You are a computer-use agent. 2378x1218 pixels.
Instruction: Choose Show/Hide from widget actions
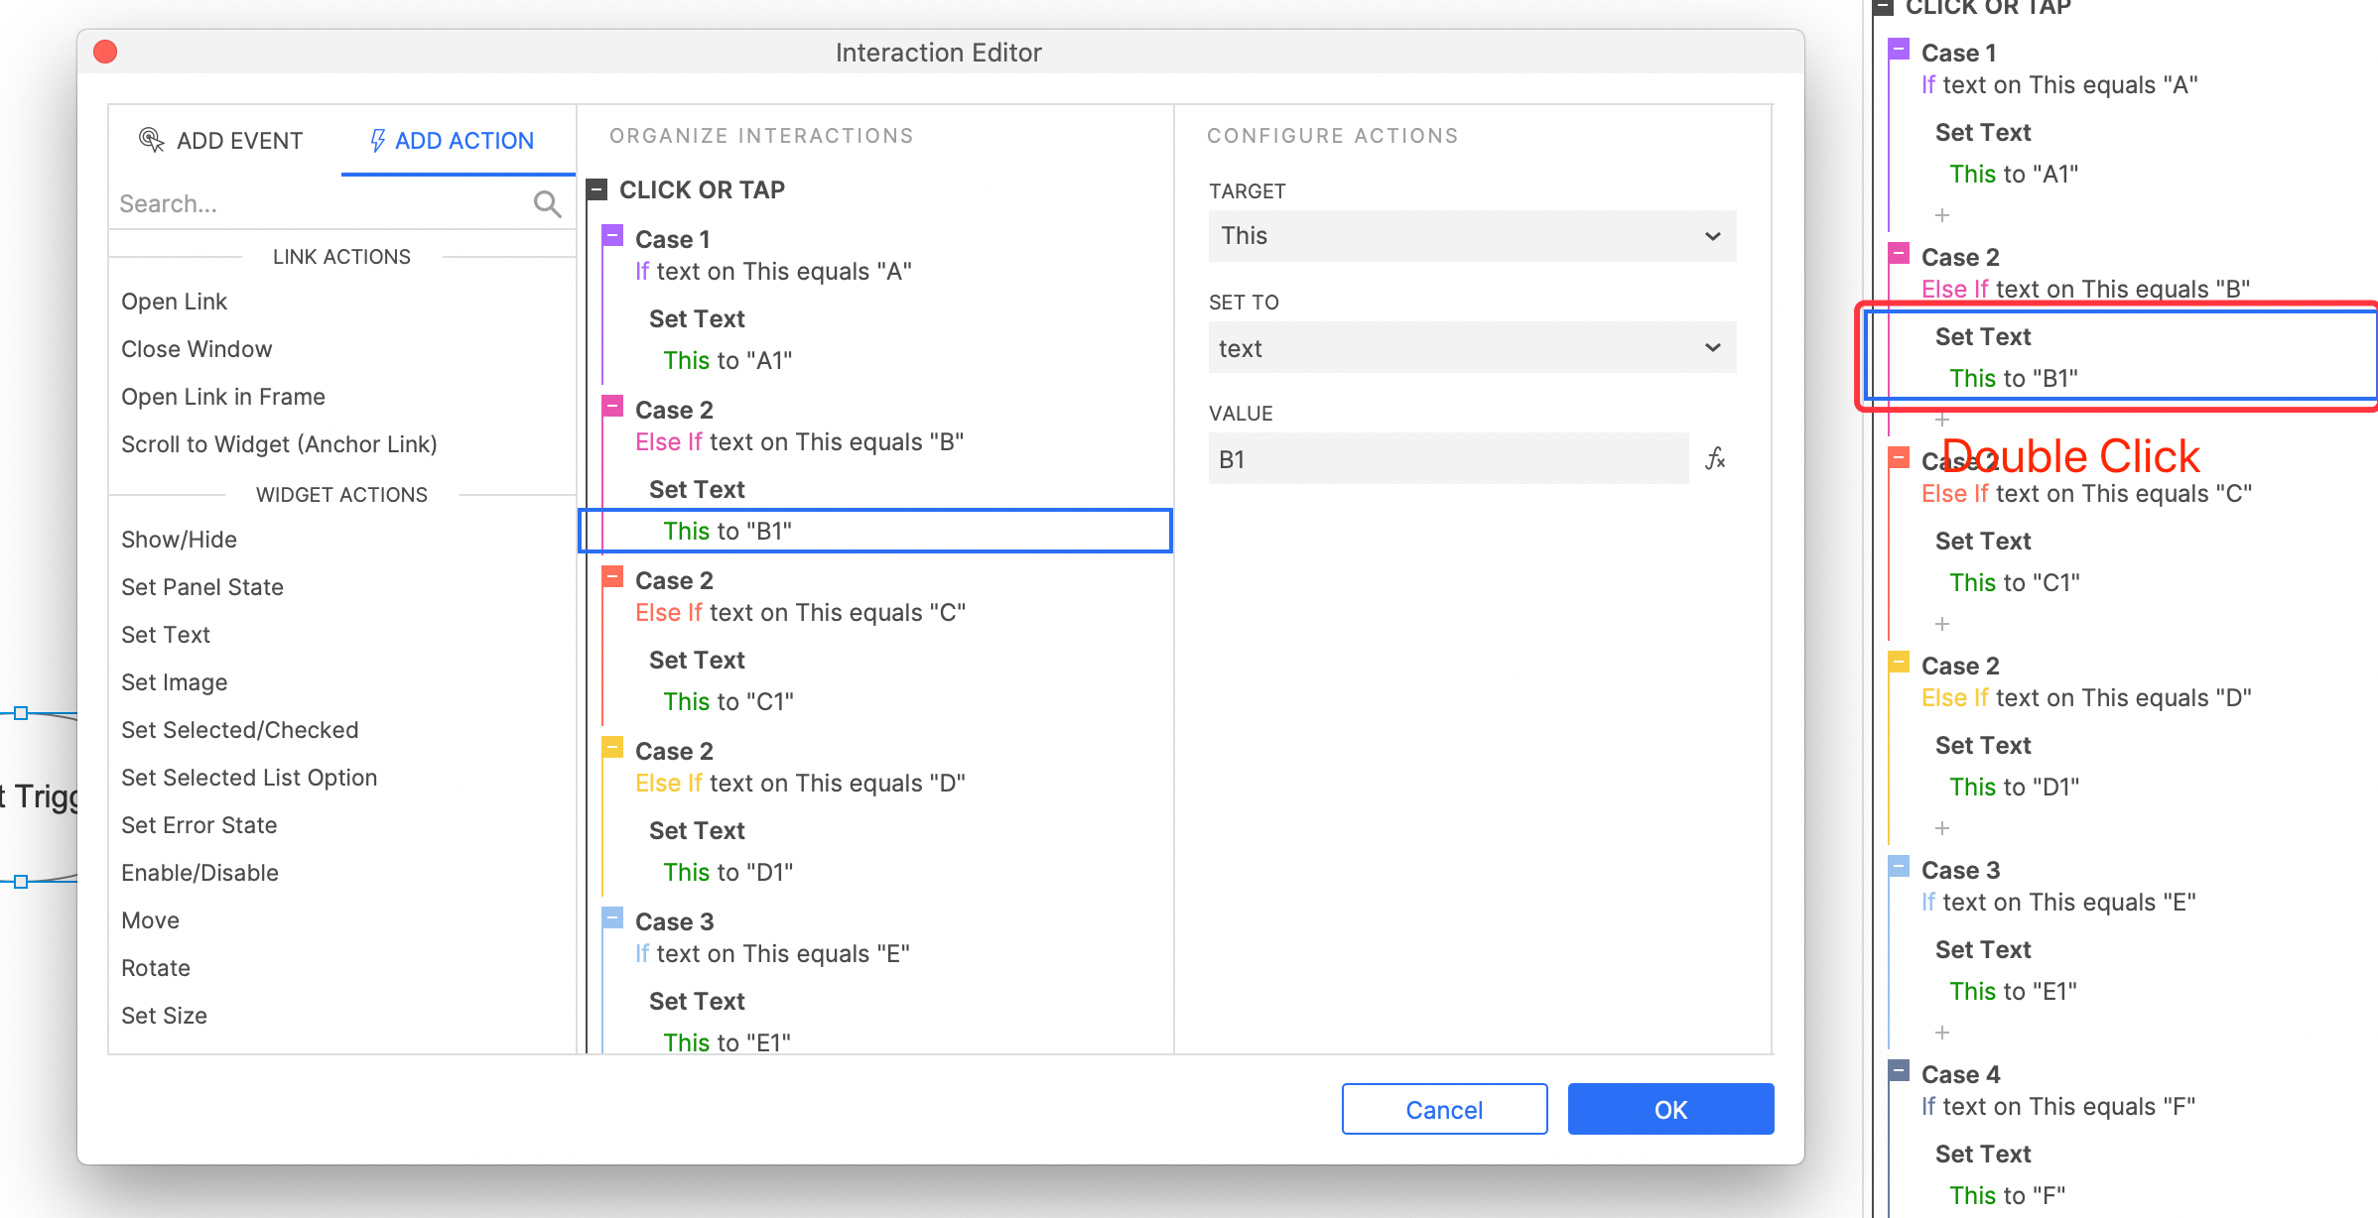[179, 540]
